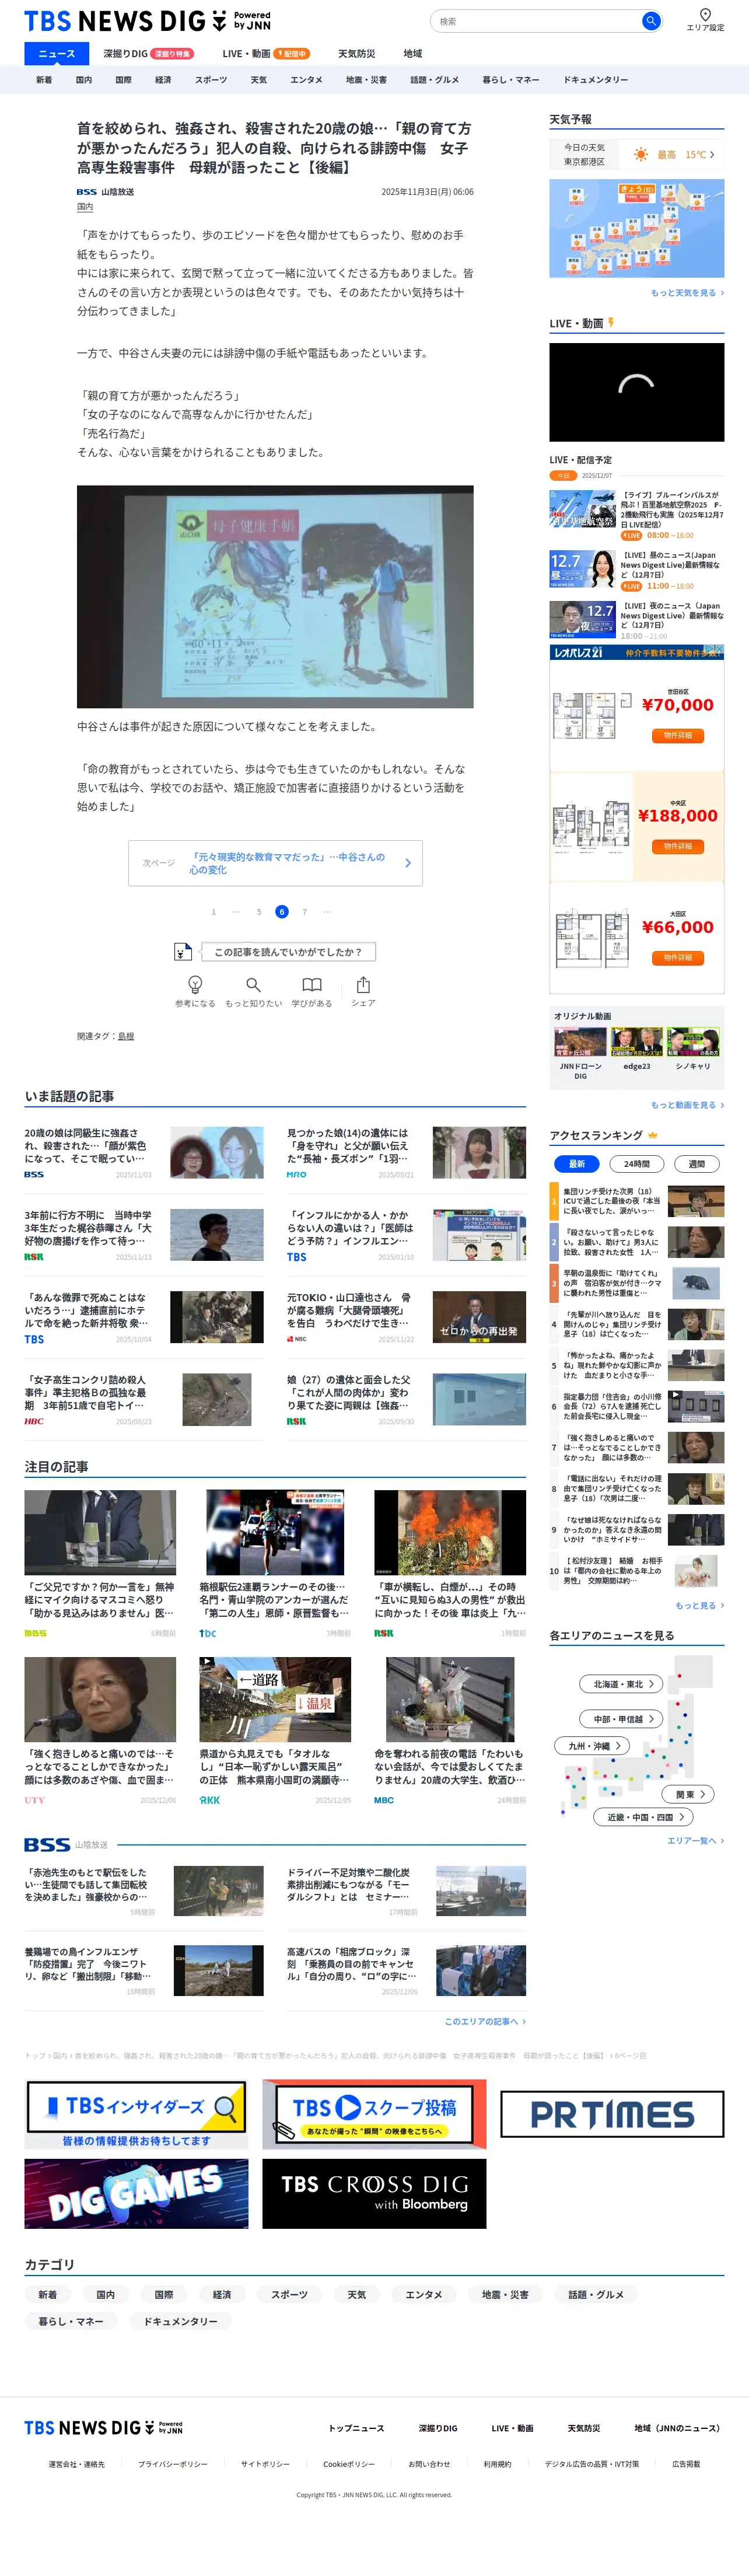Viewport: 749px width, 2576px height.
Task: Expand today's weather 最高 15℃ chevron
Action: 712,154
